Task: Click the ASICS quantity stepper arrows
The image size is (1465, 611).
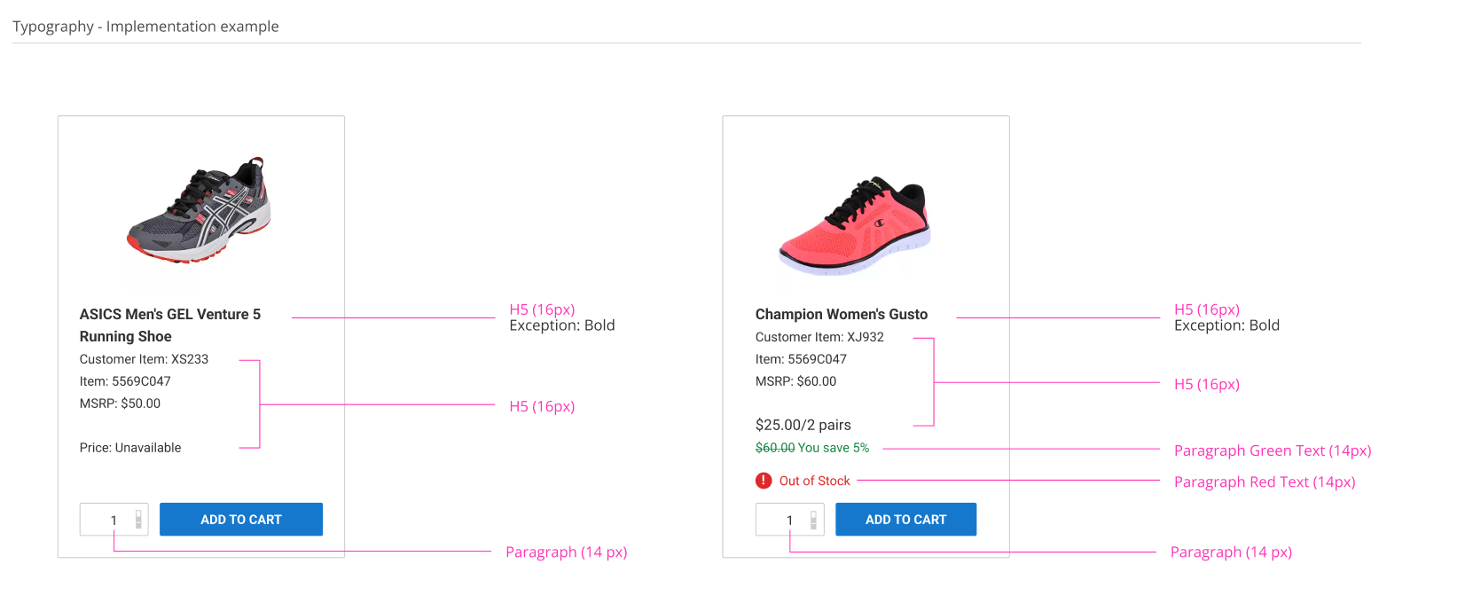Action: [x=138, y=520]
